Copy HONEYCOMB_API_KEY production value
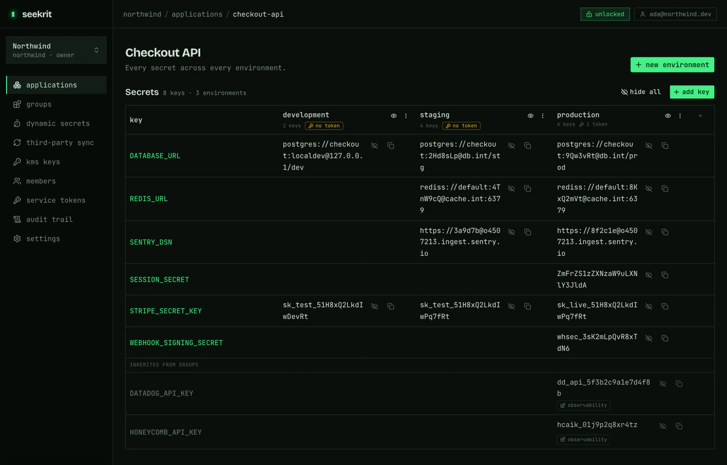Viewport: 727px width, 465px height. pos(679,426)
